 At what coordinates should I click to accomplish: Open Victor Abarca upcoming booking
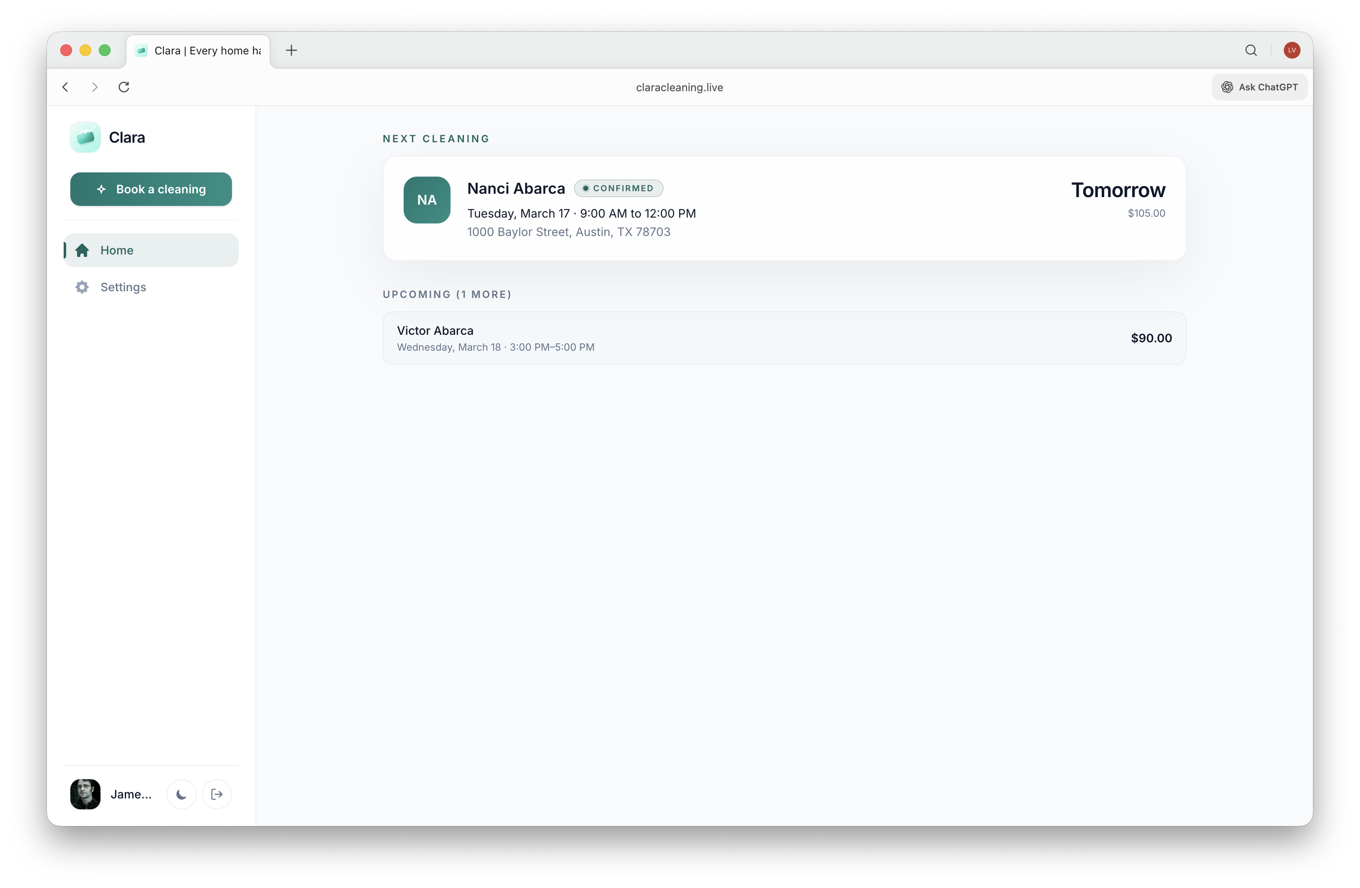[784, 338]
